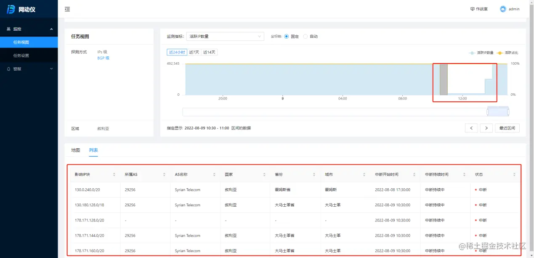Click the right handle of the range slider
The image size is (534, 258).
click(x=508, y=112)
